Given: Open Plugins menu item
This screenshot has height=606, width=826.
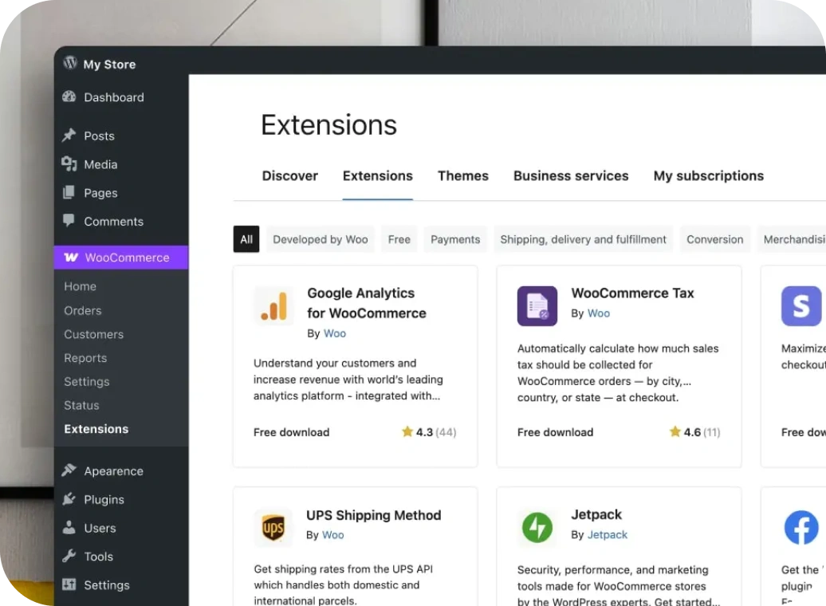Looking at the screenshot, I should 104,500.
